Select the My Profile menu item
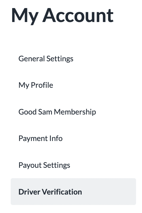Screen dimensions: 142x213 coord(36,85)
